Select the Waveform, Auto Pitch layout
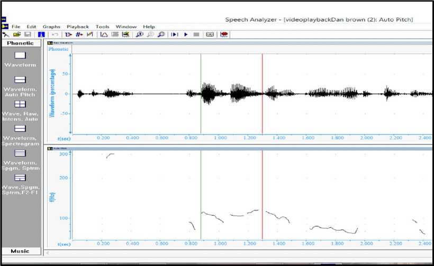This screenshot has height=266, width=434. pos(20,79)
